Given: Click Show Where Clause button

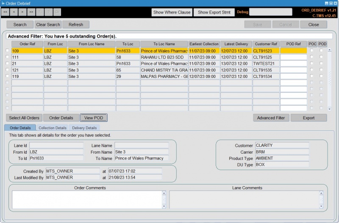Looking at the screenshot, I should coord(172,12).
